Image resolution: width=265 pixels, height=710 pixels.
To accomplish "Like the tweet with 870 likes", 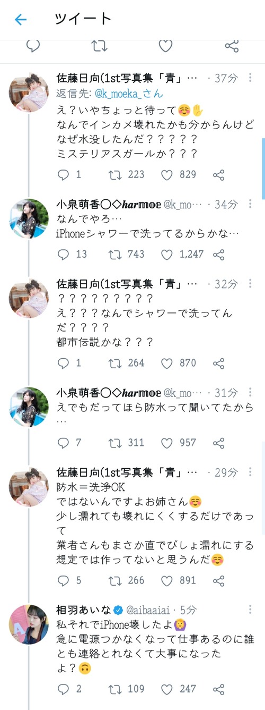I will pyautogui.click(x=167, y=363).
